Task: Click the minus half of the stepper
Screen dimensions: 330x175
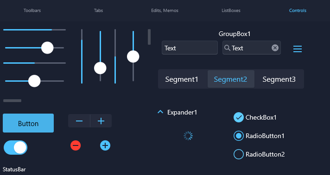Action: [79, 121]
